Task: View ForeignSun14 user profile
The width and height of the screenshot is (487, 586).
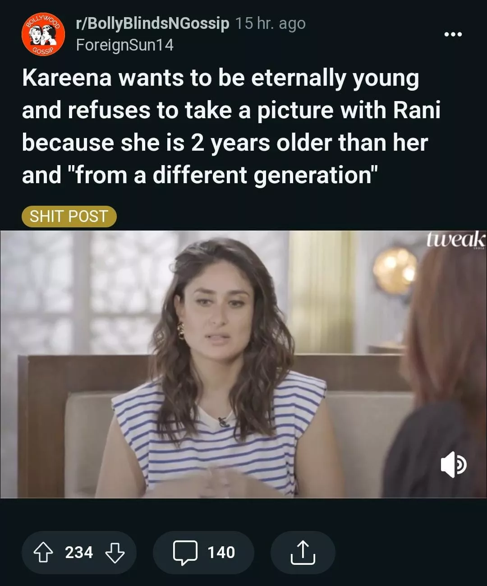Action: point(125,45)
